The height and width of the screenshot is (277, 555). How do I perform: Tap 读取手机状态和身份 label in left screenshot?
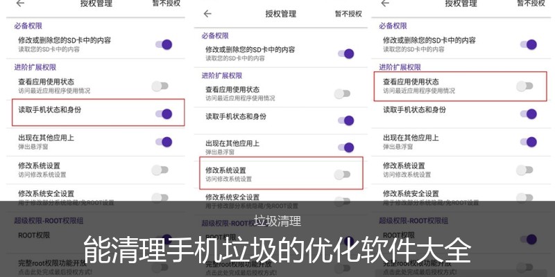pyautogui.click(x=50, y=110)
